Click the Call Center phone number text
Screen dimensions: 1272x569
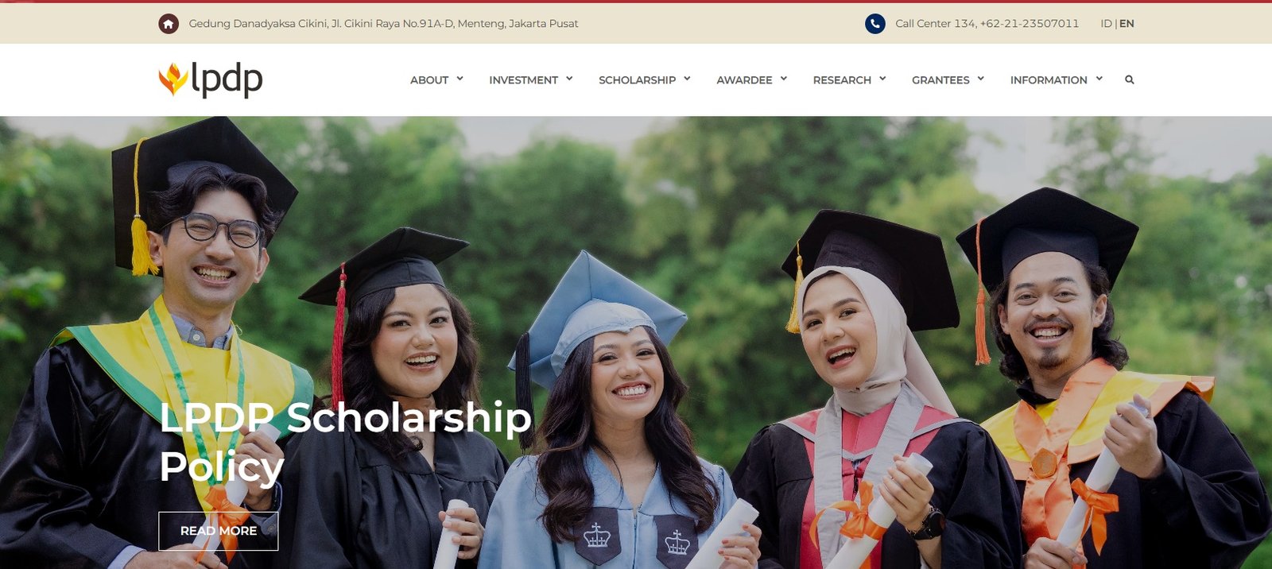click(x=987, y=24)
